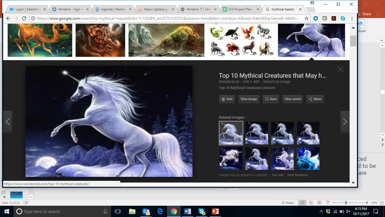Show hidden system tray icons
385x217 pixels.
321,212
